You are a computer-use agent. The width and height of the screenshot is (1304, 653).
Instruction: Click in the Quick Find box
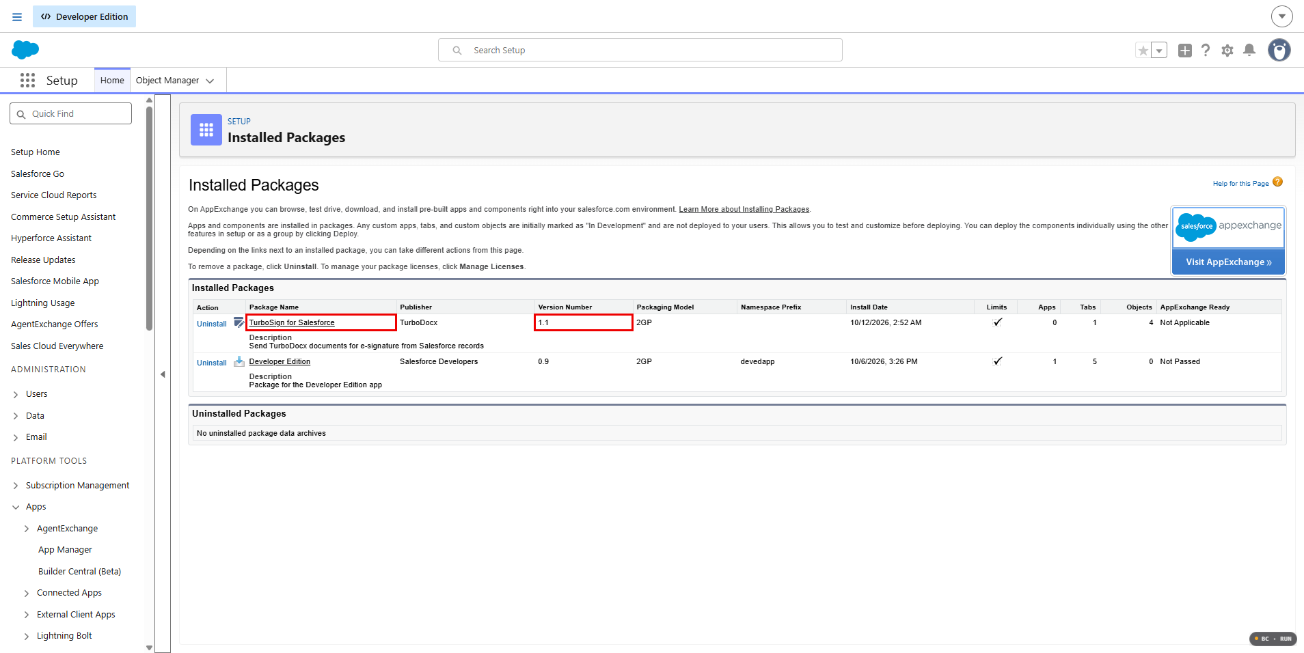click(70, 113)
